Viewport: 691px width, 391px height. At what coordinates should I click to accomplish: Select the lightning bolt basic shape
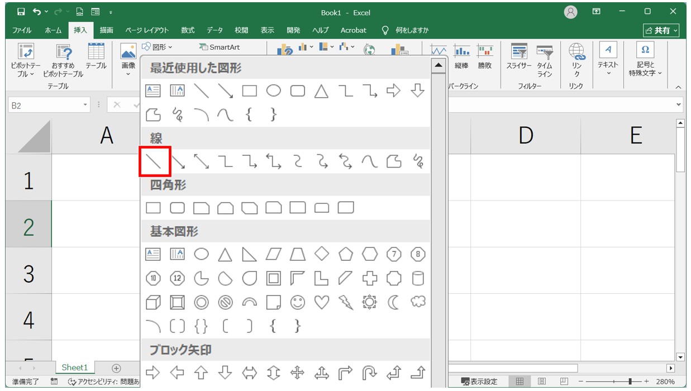346,303
